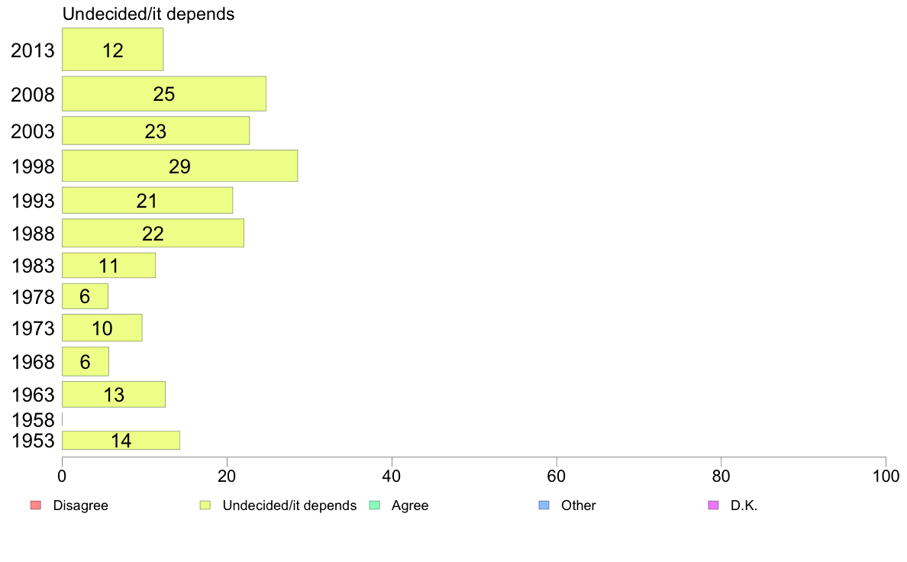Click the 60 tick on x-axis

557,476
